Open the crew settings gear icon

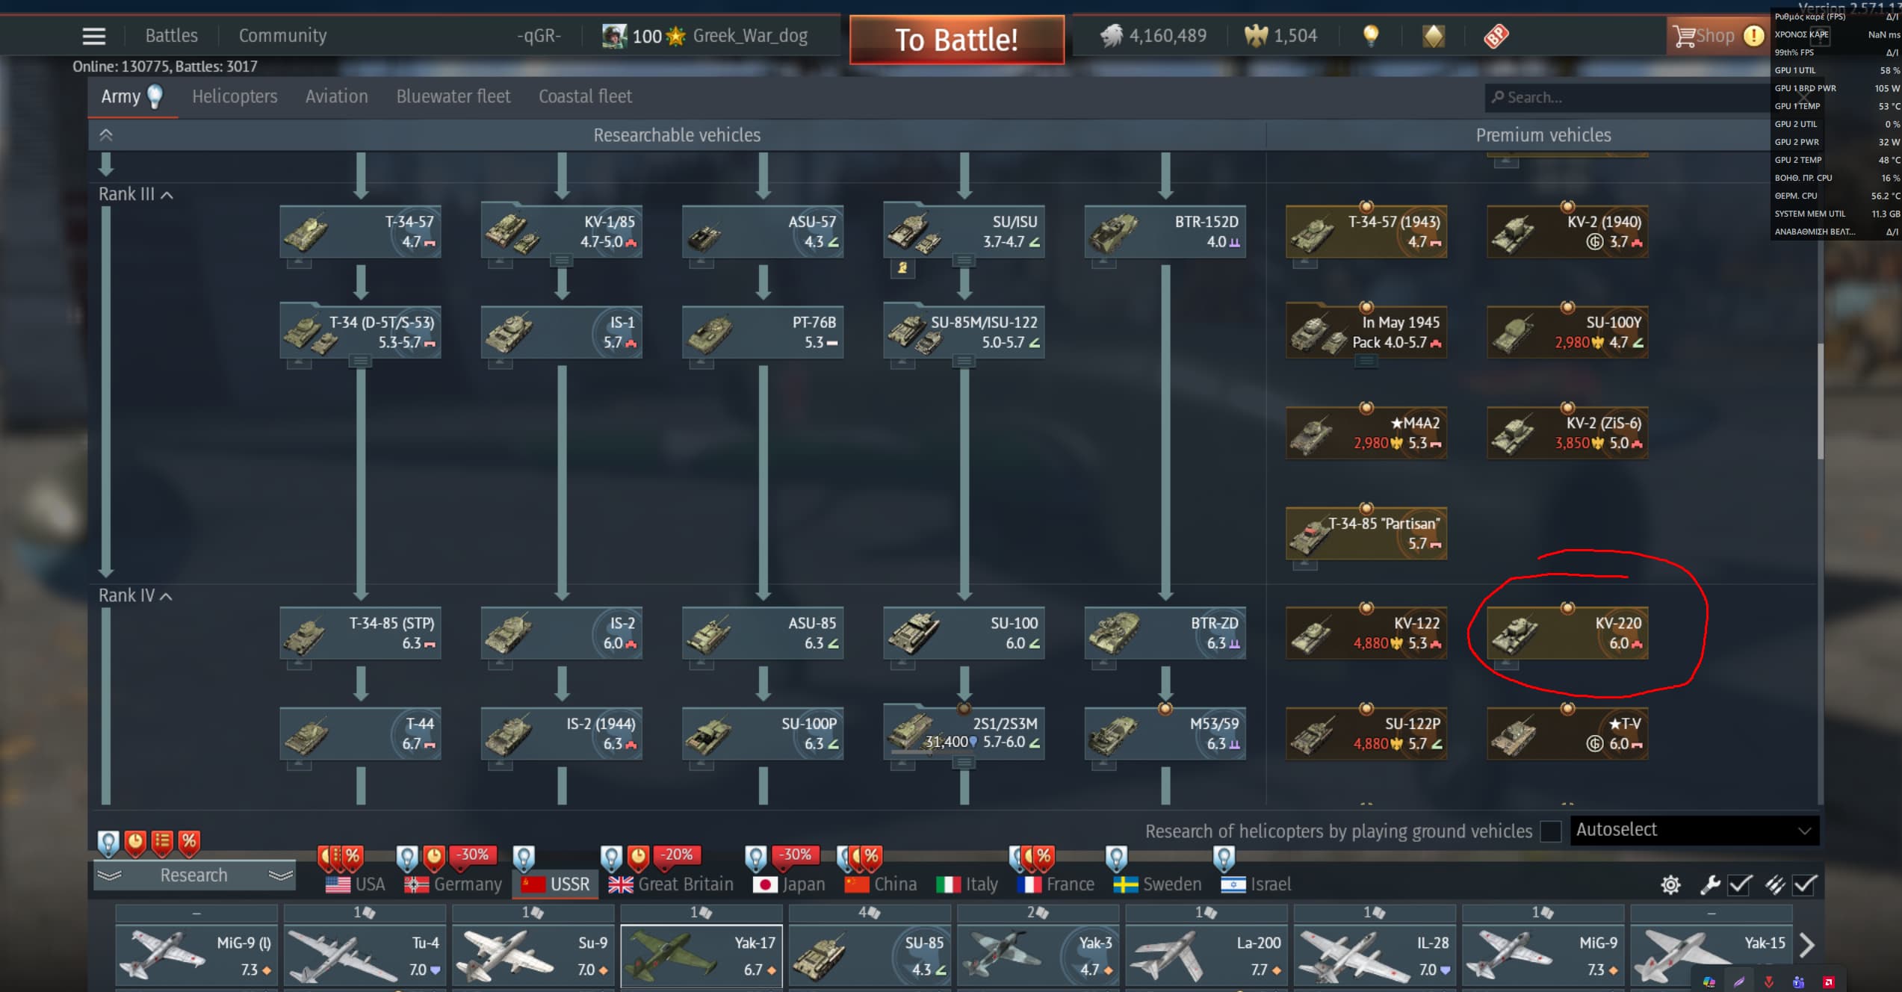[1670, 885]
